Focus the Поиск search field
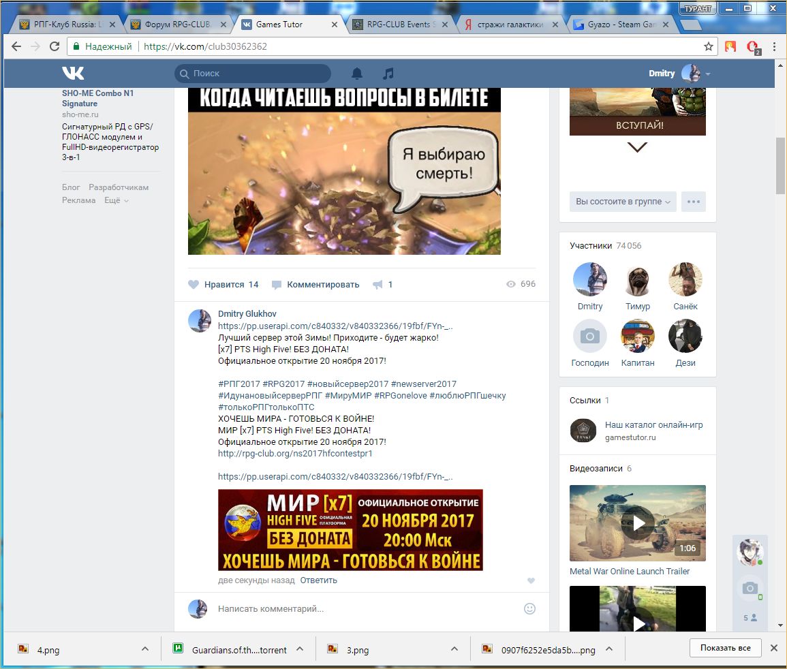787x669 pixels. (x=253, y=74)
